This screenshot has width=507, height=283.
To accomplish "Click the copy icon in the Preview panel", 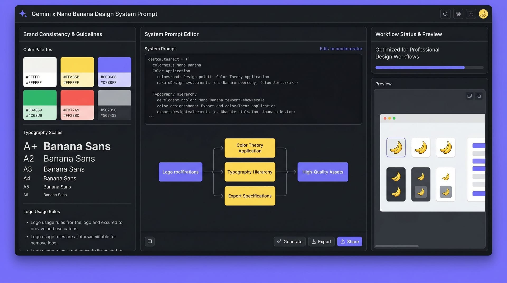I will pyautogui.click(x=478, y=96).
